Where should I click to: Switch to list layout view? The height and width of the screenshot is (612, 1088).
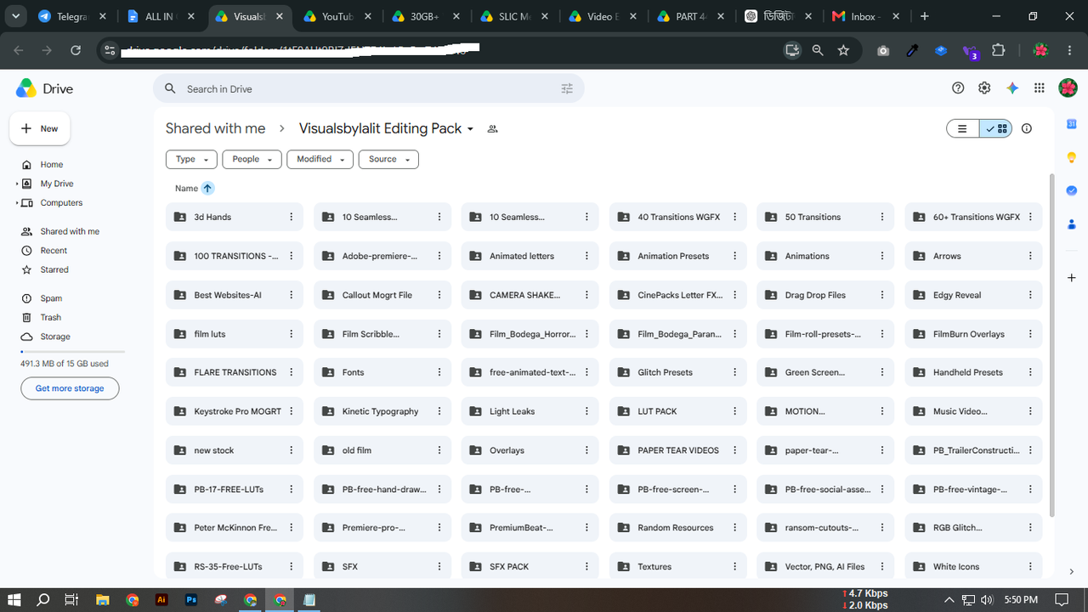coord(963,128)
